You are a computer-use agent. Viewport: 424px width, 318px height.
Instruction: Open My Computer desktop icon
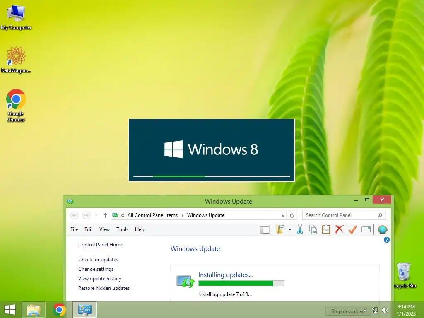(x=16, y=17)
